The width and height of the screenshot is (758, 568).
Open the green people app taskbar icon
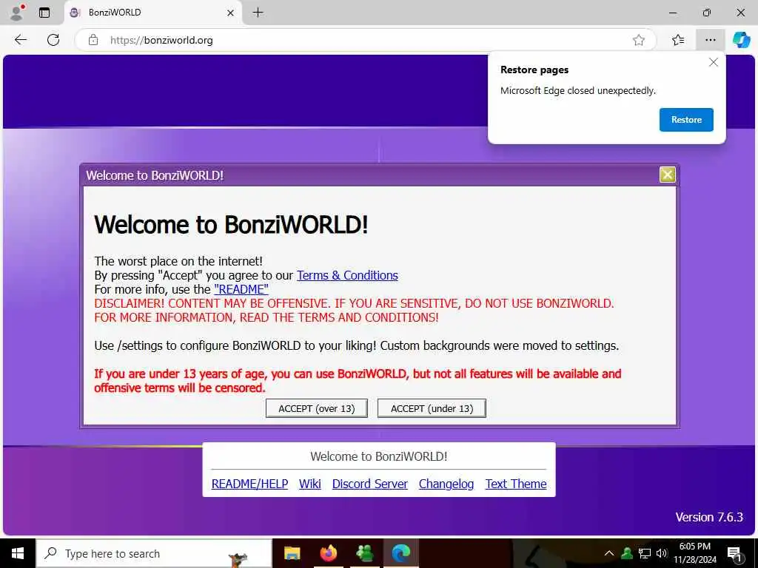click(x=364, y=553)
